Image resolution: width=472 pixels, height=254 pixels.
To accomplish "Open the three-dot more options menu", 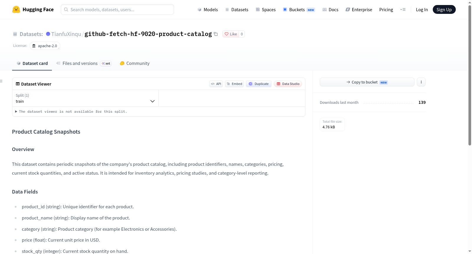I will pos(421,82).
